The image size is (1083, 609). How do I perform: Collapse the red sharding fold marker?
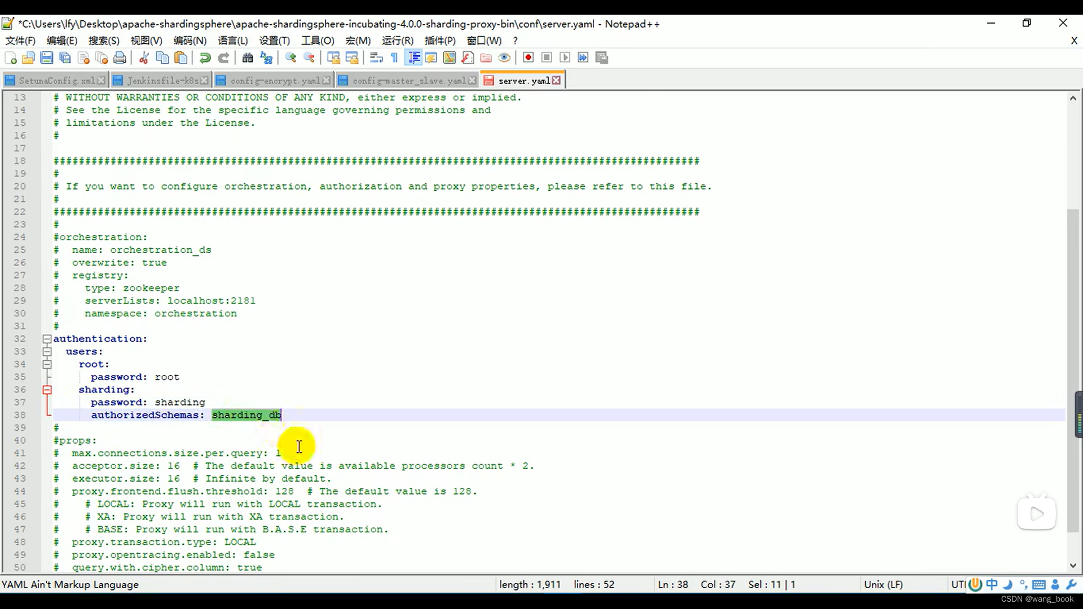(x=47, y=390)
